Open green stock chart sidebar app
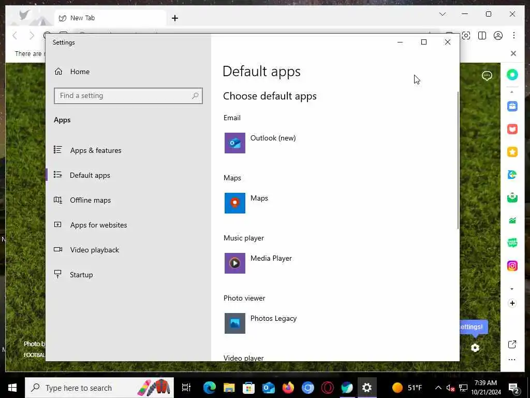The image size is (530, 398). [512, 220]
